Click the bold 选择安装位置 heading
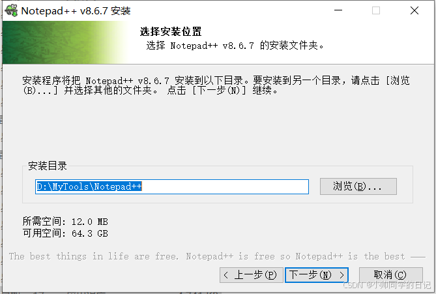This screenshot has height=294, width=436. (x=171, y=31)
